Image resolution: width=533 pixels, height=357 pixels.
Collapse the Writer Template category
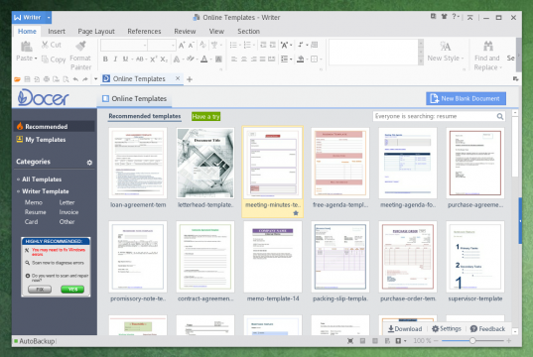point(18,191)
